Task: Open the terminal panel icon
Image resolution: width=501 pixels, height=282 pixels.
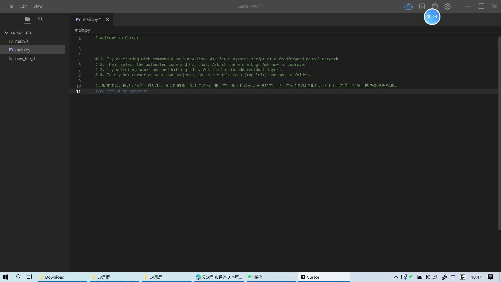Action: click(x=422, y=7)
